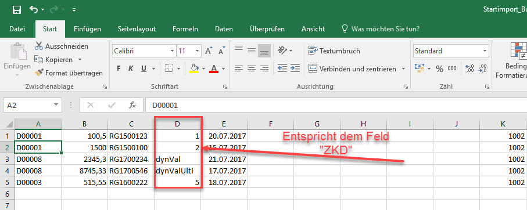The width and height of the screenshot is (527, 210).
Task: Open the Datei tab
Action: [17, 29]
